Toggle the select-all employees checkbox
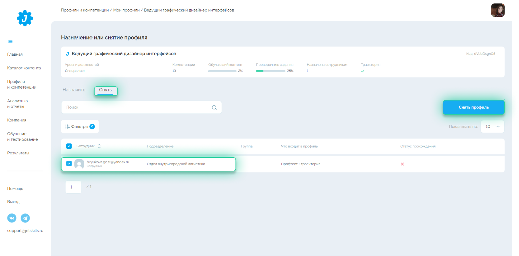Viewport: 519px width, 256px height. click(69, 146)
